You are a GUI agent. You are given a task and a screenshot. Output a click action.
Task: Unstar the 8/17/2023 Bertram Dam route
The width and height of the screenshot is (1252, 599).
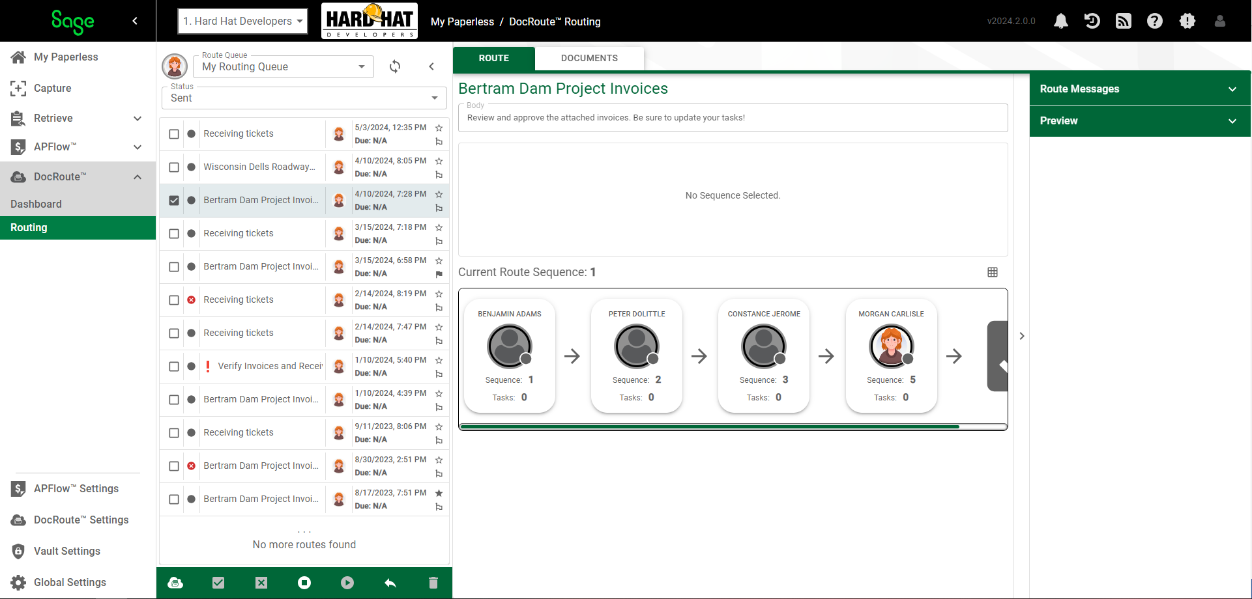[439, 493]
